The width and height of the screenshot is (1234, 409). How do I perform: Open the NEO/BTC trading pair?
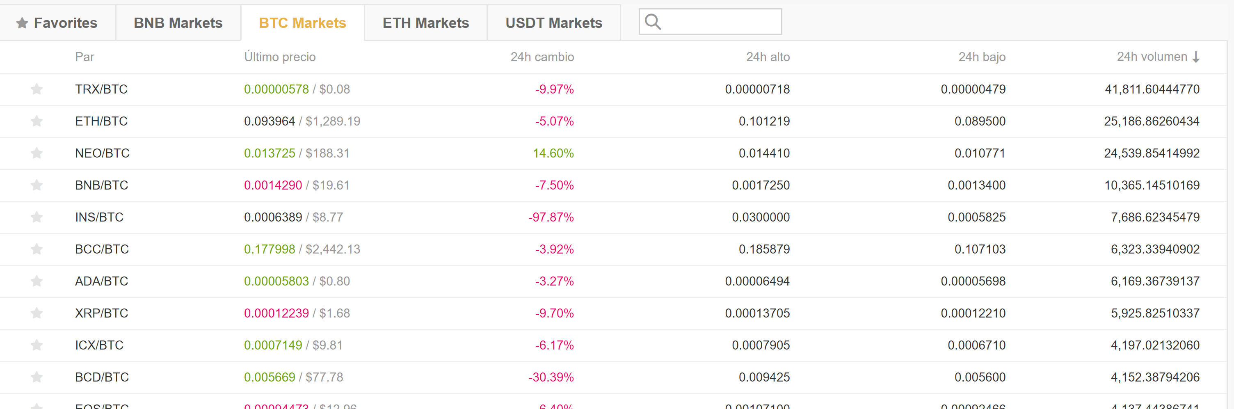(102, 153)
